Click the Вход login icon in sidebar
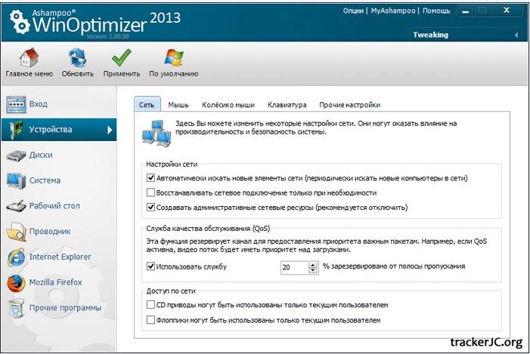The height and width of the screenshot is (354, 530). pyautogui.click(x=16, y=104)
